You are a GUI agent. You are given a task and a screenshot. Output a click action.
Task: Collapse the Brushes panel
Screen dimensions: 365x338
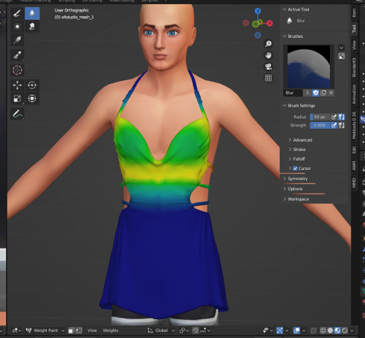[284, 36]
